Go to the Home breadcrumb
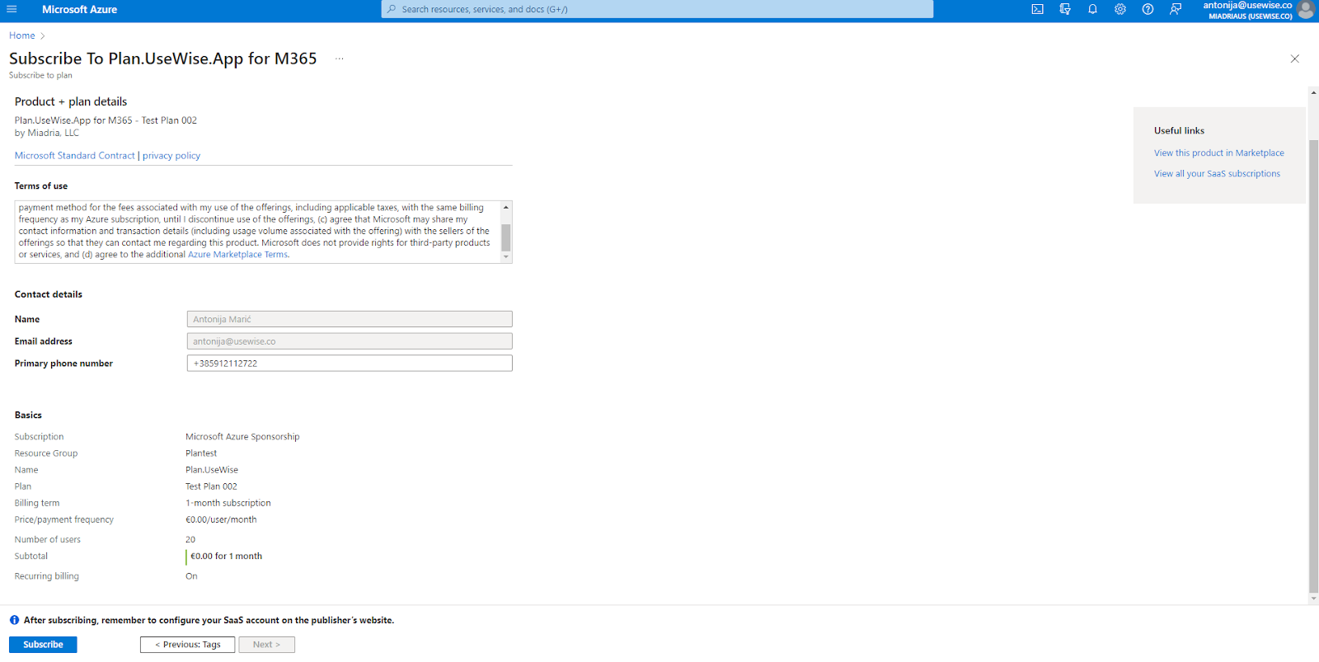 (22, 35)
